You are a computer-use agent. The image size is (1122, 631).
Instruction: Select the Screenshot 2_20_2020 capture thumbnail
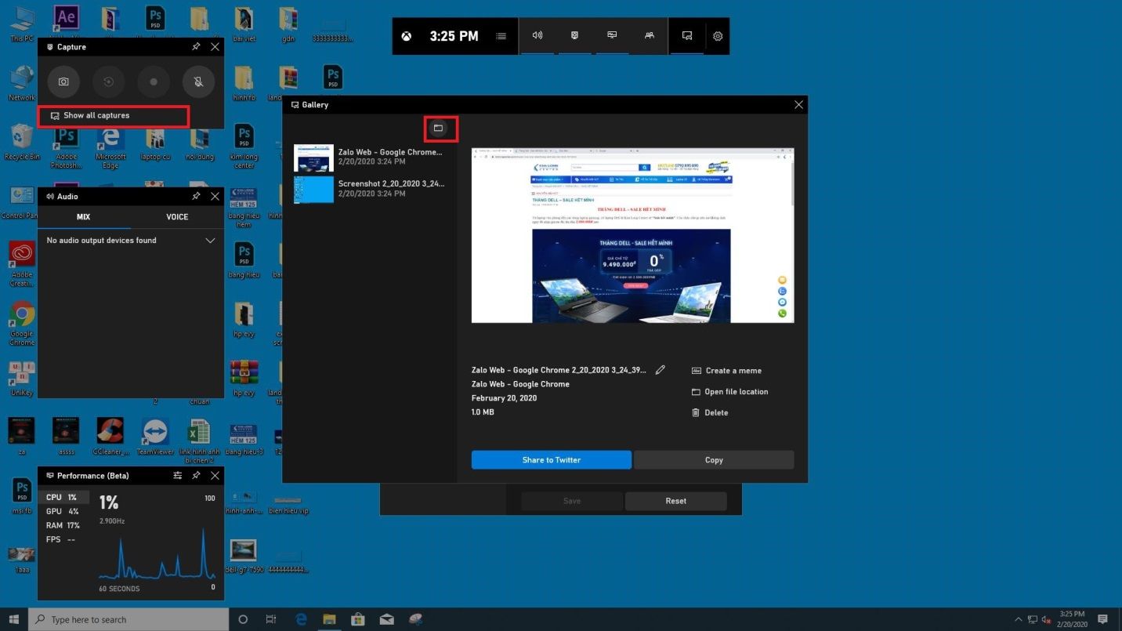313,190
